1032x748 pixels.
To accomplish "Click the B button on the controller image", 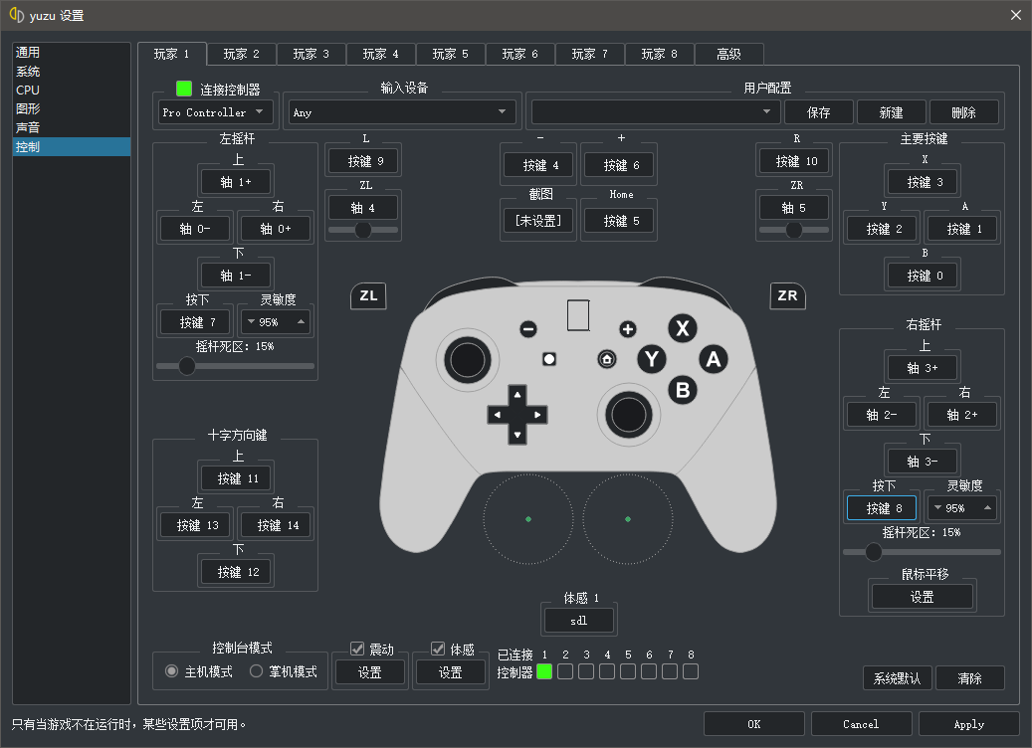I will pyautogui.click(x=683, y=390).
